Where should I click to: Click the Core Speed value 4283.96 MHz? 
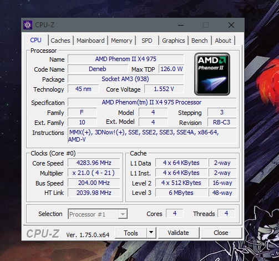pos(94,163)
